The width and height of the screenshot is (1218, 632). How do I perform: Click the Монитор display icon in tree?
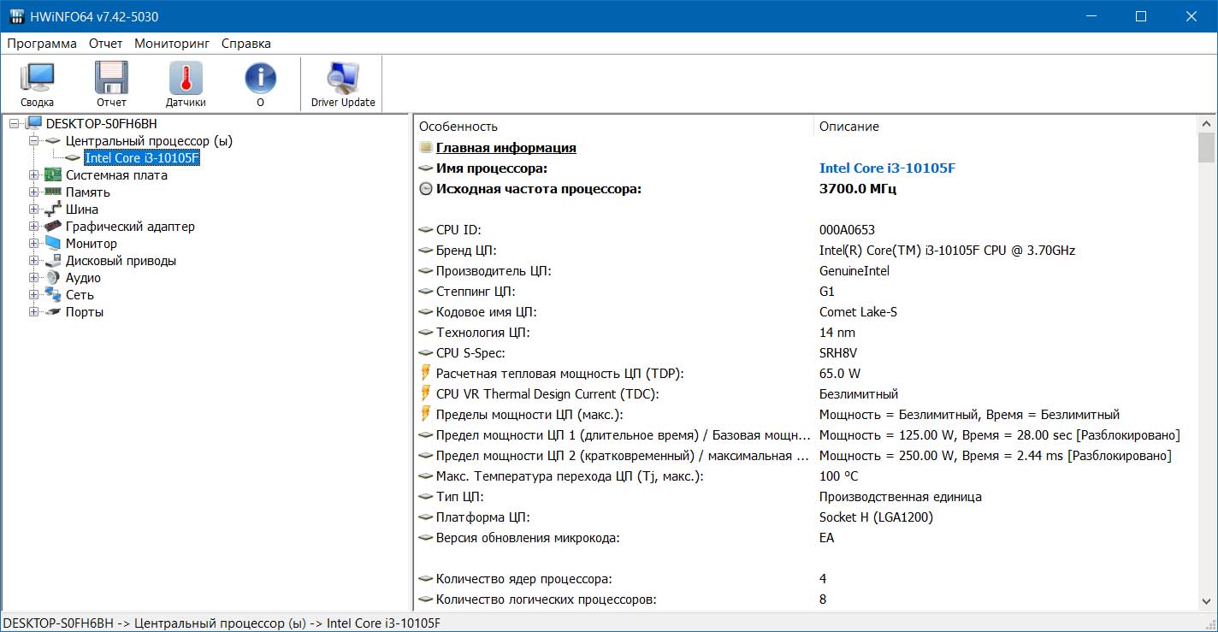pos(53,244)
